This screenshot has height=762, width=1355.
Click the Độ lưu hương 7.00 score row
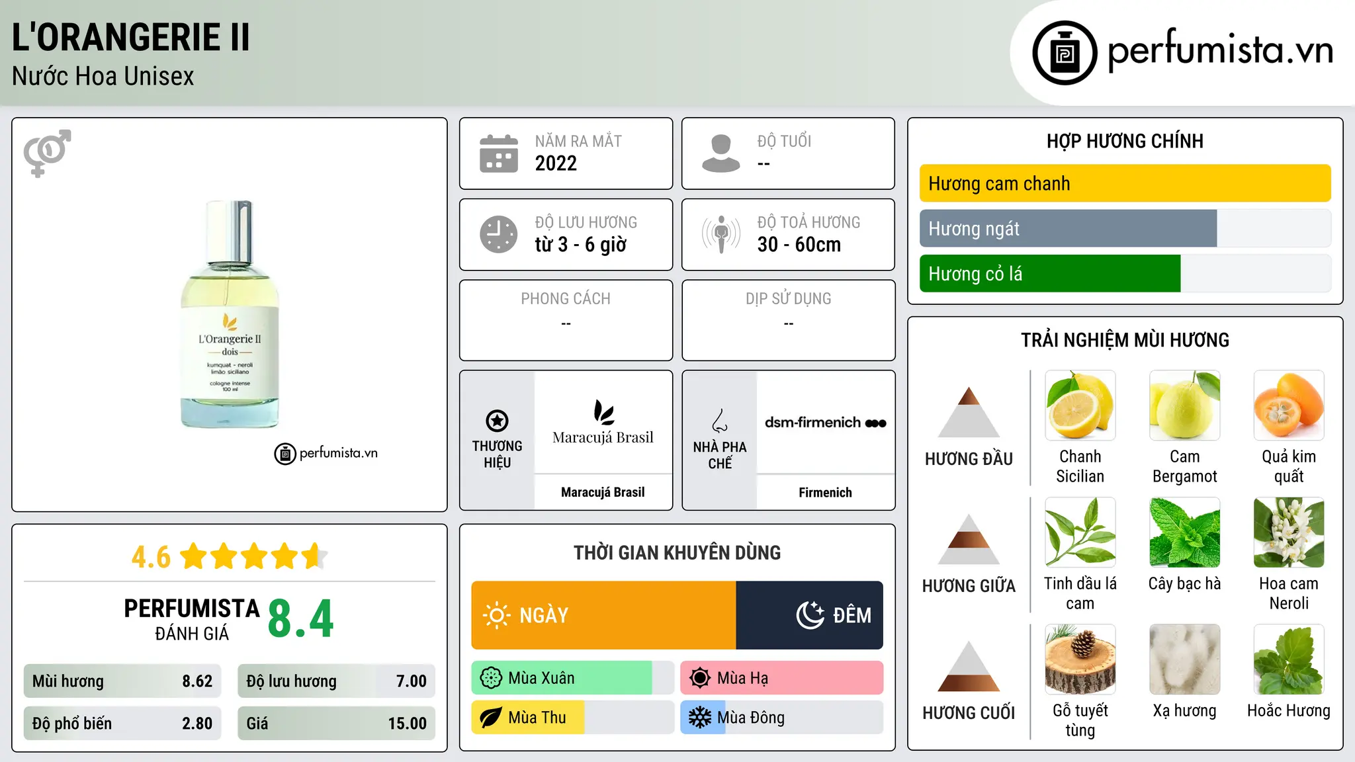(x=336, y=681)
